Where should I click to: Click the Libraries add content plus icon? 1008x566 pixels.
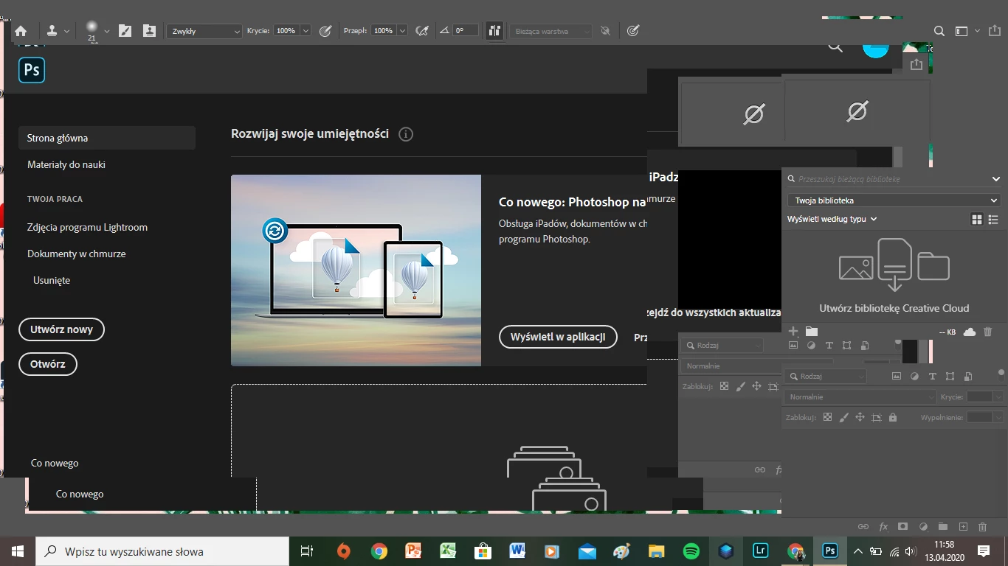coord(793,332)
